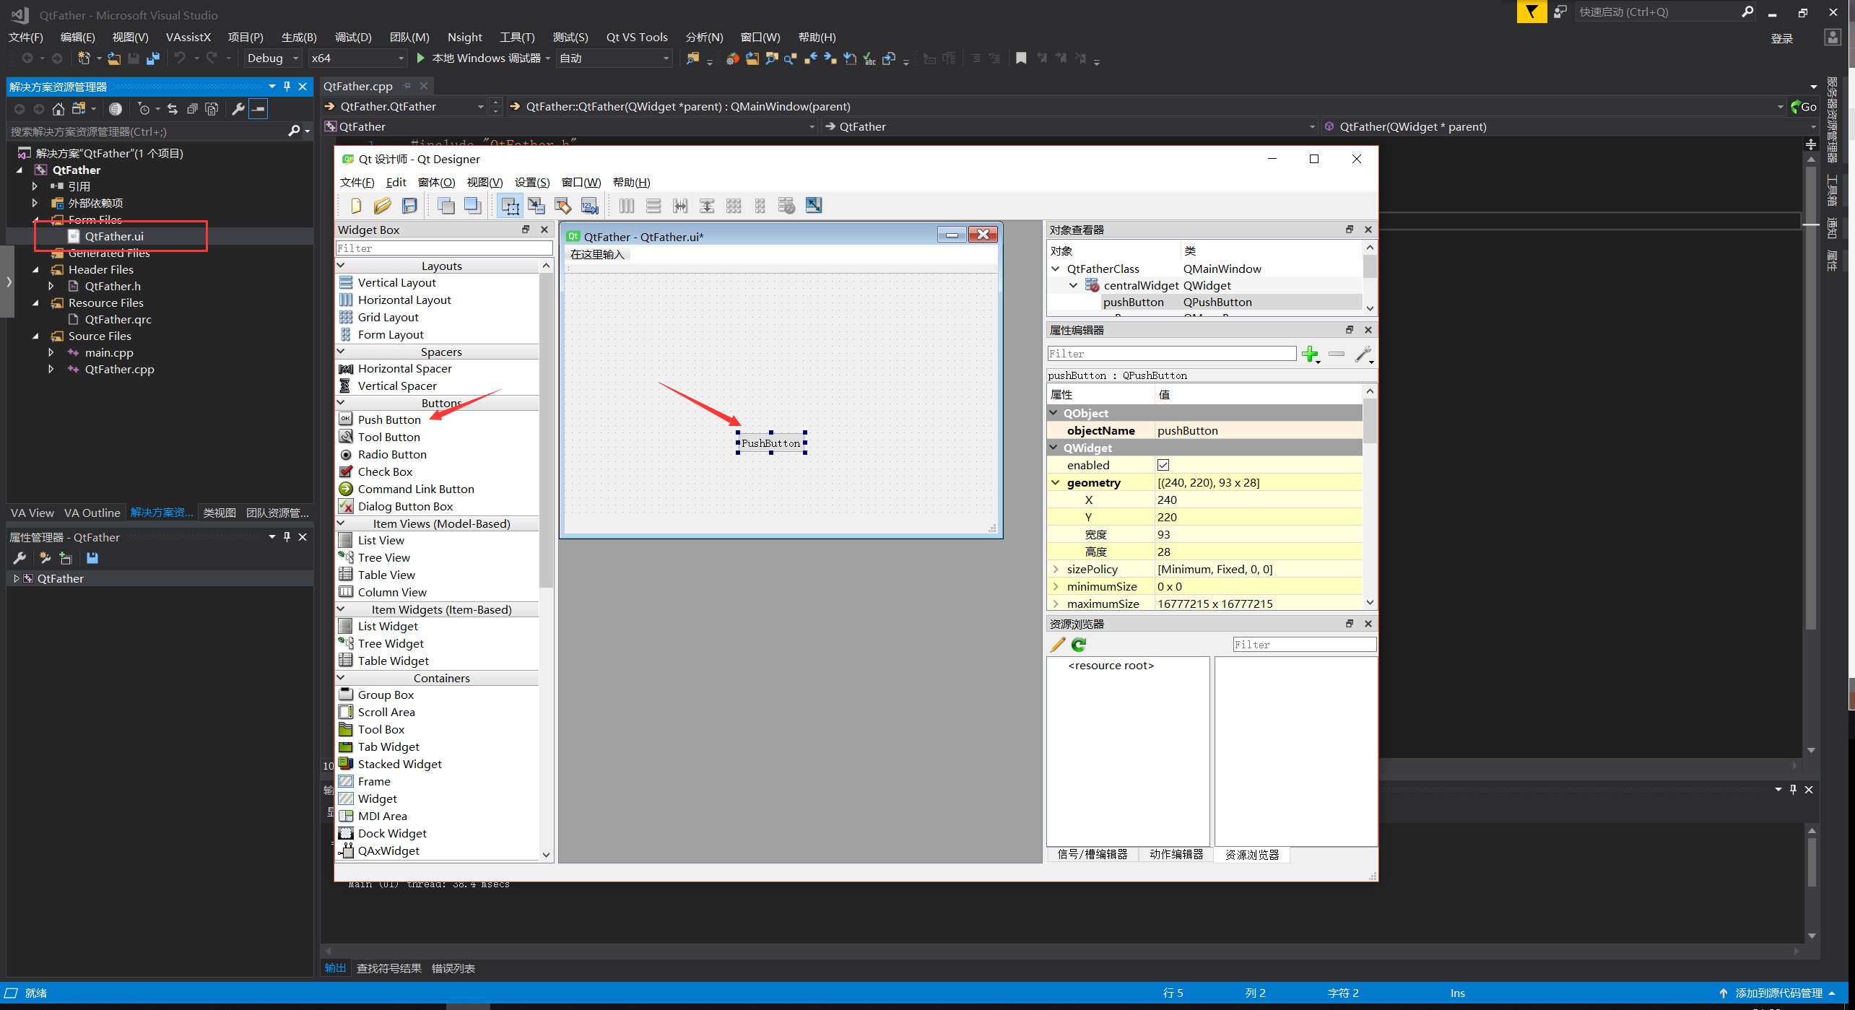The height and width of the screenshot is (1010, 1855).
Task: Expand the sizePolicy property row
Action: pos(1056,570)
